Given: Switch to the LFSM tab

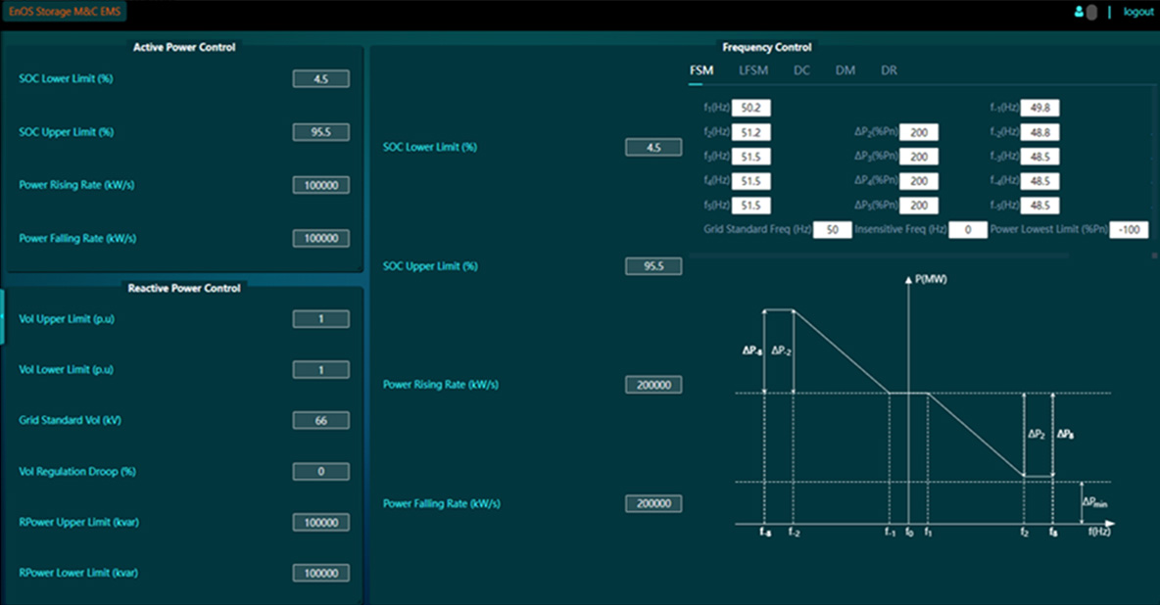Looking at the screenshot, I should click(753, 70).
